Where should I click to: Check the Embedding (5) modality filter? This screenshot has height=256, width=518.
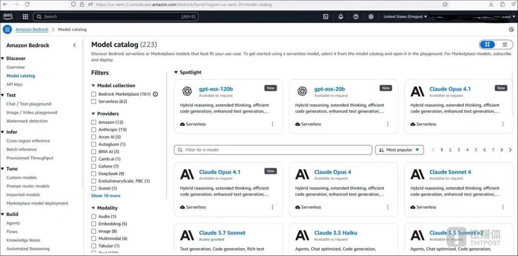click(94, 223)
